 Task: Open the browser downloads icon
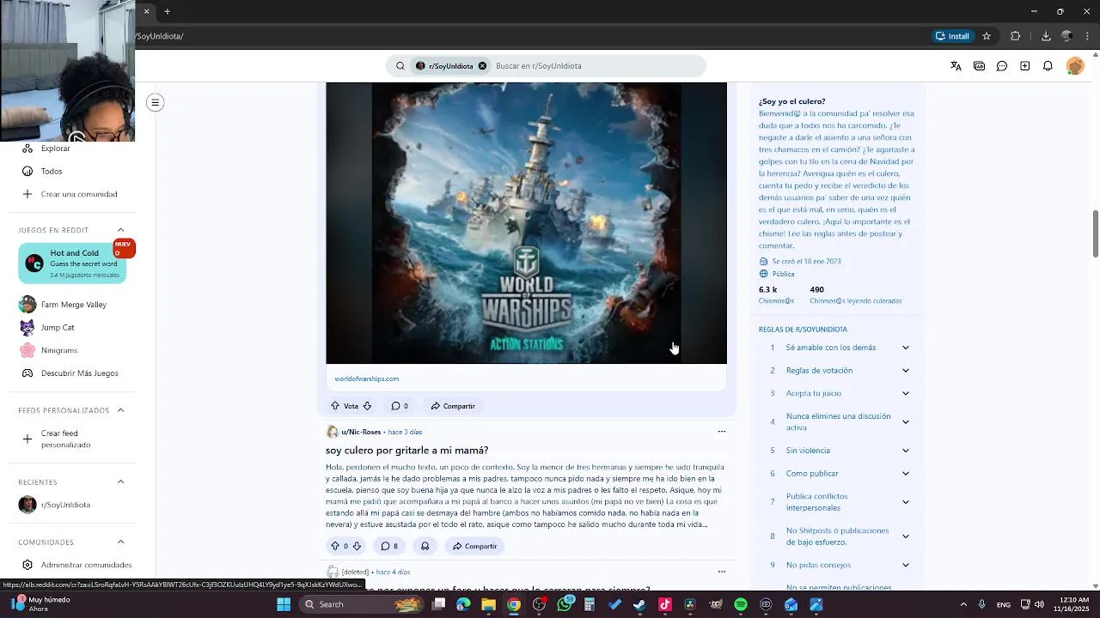(x=1046, y=36)
